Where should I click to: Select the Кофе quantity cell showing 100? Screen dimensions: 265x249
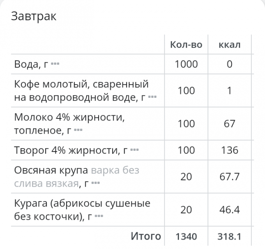pos(186,91)
